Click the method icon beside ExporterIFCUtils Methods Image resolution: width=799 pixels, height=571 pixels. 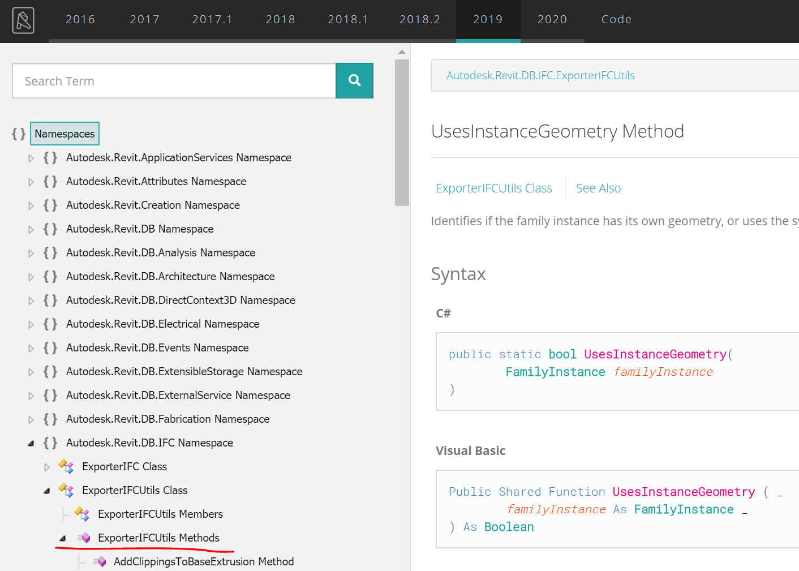(84, 538)
